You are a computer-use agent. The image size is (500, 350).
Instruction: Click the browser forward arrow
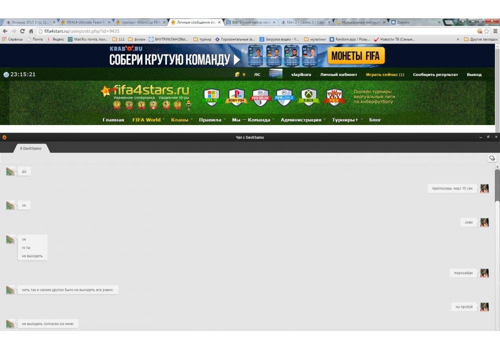(x=13, y=31)
